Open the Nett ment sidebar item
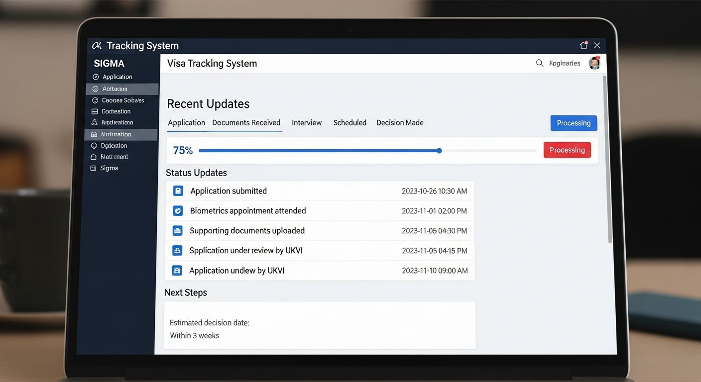Image resolution: width=701 pixels, height=382 pixels. point(114,157)
